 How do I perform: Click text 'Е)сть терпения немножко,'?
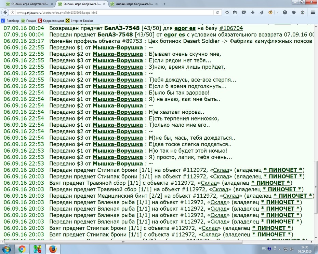point(184,118)
